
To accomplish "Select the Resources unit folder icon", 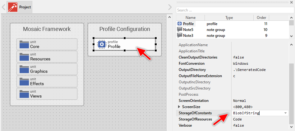I will (x=24, y=57).
